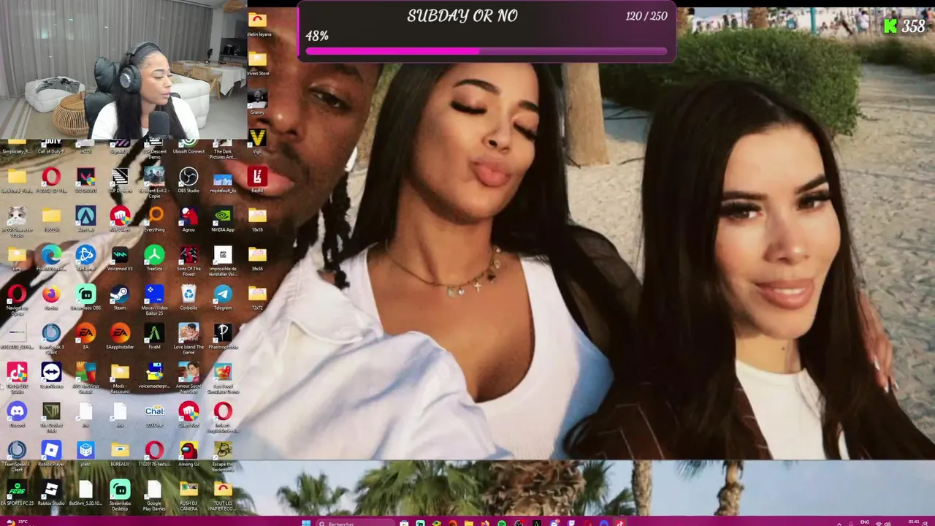
Task: Open the TOUT LES PAPIER ECO folder
Action: (223, 495)
